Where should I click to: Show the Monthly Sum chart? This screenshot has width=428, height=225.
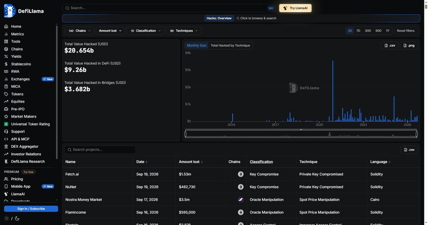click(197, 46)
